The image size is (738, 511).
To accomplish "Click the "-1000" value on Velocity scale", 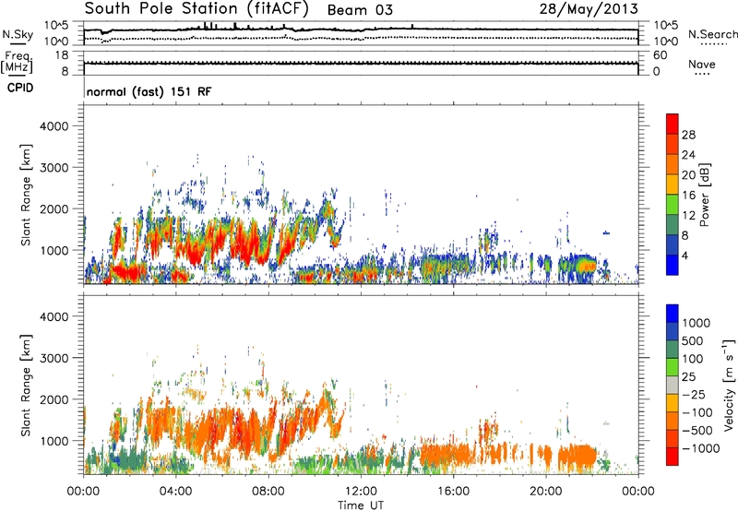I will [x=701, y=448].
